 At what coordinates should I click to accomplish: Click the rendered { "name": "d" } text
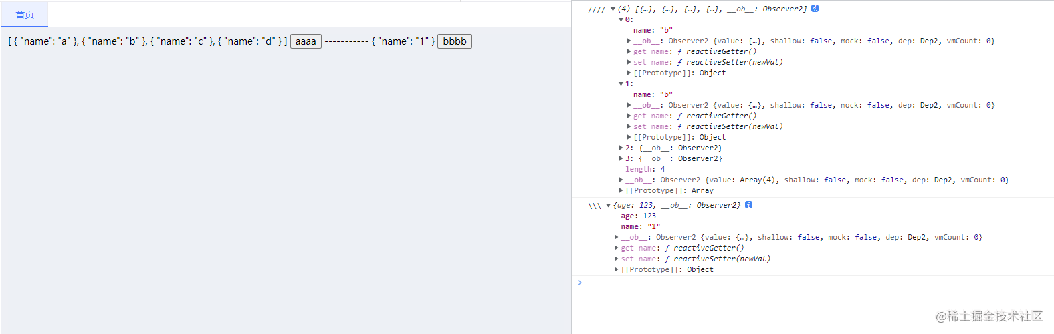(x=250, y=41)
